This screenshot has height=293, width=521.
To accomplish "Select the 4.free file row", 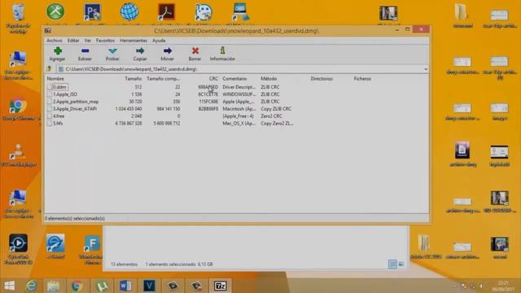I will tap(169, 116).
